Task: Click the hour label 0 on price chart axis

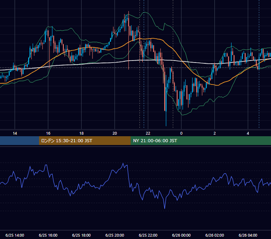Action: click(x=181, y=133)
